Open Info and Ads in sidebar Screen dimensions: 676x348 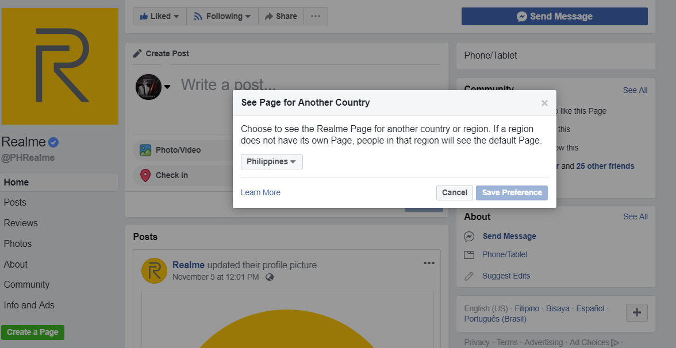[29, 306]
